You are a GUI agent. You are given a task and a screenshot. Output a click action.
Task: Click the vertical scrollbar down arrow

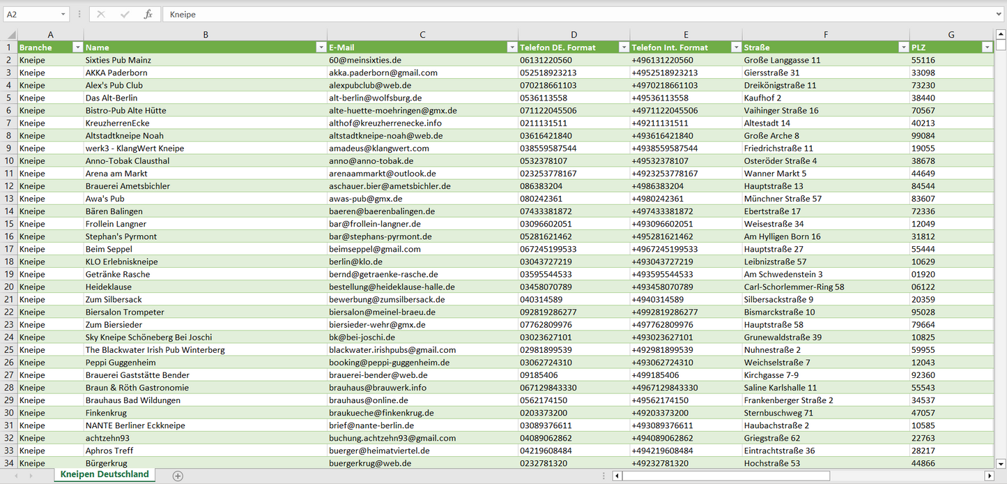pyautogui.click(x=1001, y=463)
